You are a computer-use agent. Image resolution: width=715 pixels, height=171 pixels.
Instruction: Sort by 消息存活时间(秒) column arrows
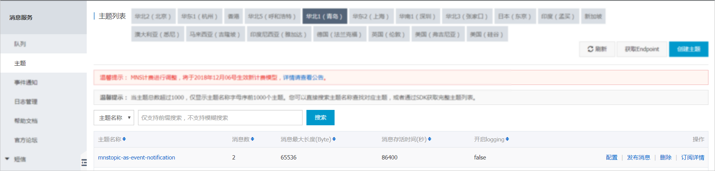tap(429, 139)
